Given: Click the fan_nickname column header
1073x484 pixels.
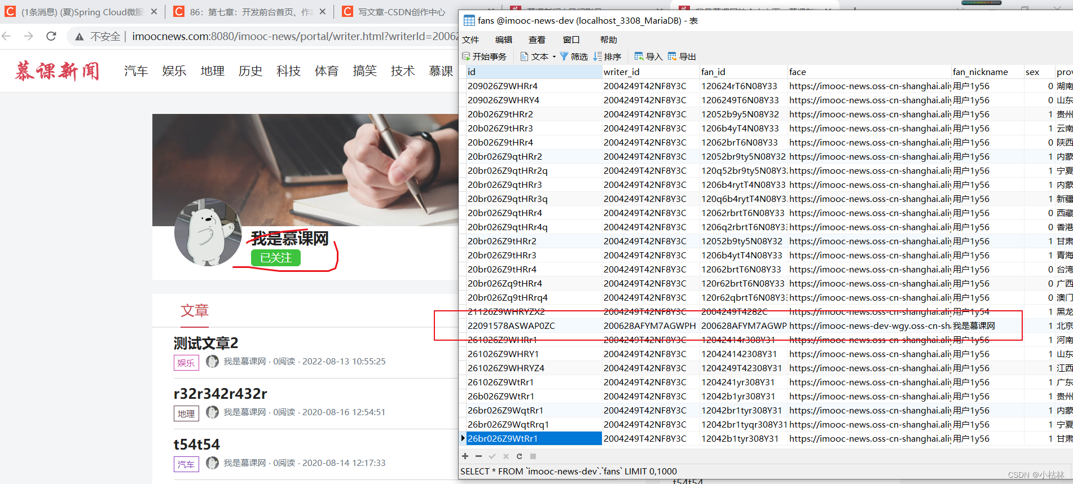Looking at the screenshot, I should (987, 72).
